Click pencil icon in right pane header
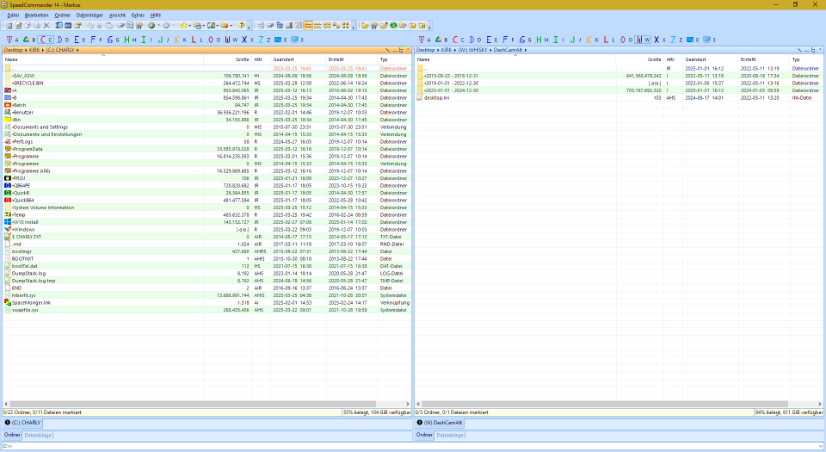 click(x=799, y=50)
